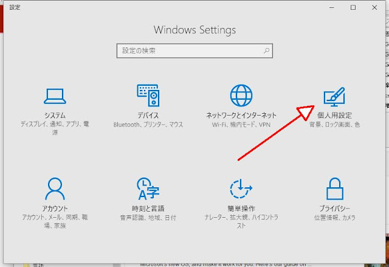Select the デバイス label
Viewport: 389px width, 267px height.
coord(148,116)
